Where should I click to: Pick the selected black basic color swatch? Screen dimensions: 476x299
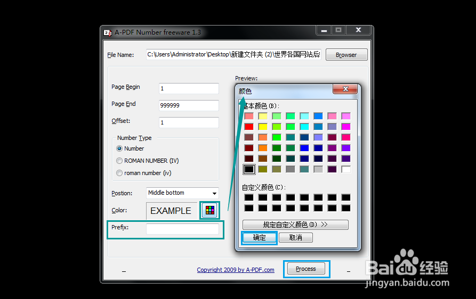pyautogui.click(x=249, y=169)
